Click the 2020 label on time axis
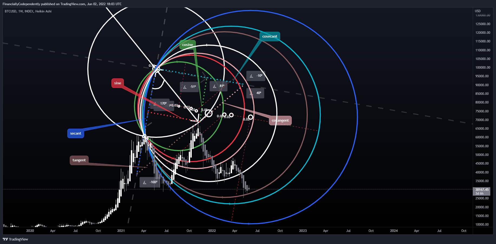Image resolution: width=496 pixels, height=244 pixels. [30, 231]
